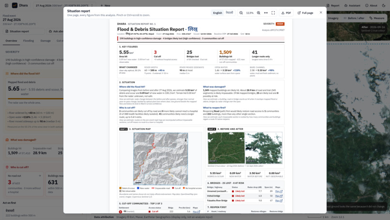Click the before imagery thumbnail
This screenshot has height=220, width=390.
tap(226, 147)
